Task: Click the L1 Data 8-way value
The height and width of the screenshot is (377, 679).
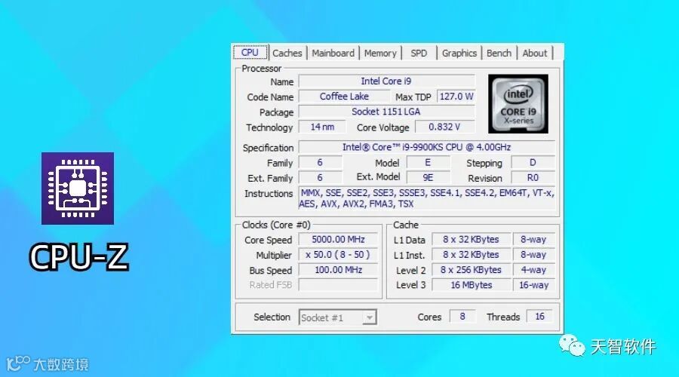Action: pyautogui.click(x=533, y=239)
